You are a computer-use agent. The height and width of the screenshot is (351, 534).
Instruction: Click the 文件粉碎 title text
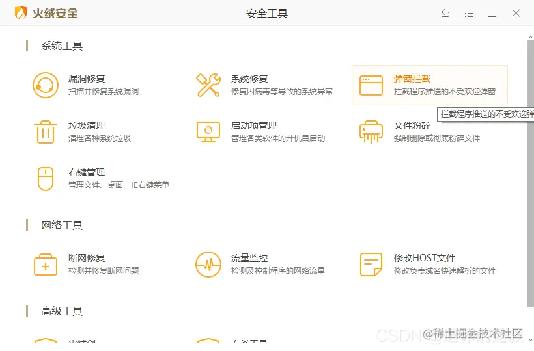coord(412,125)
